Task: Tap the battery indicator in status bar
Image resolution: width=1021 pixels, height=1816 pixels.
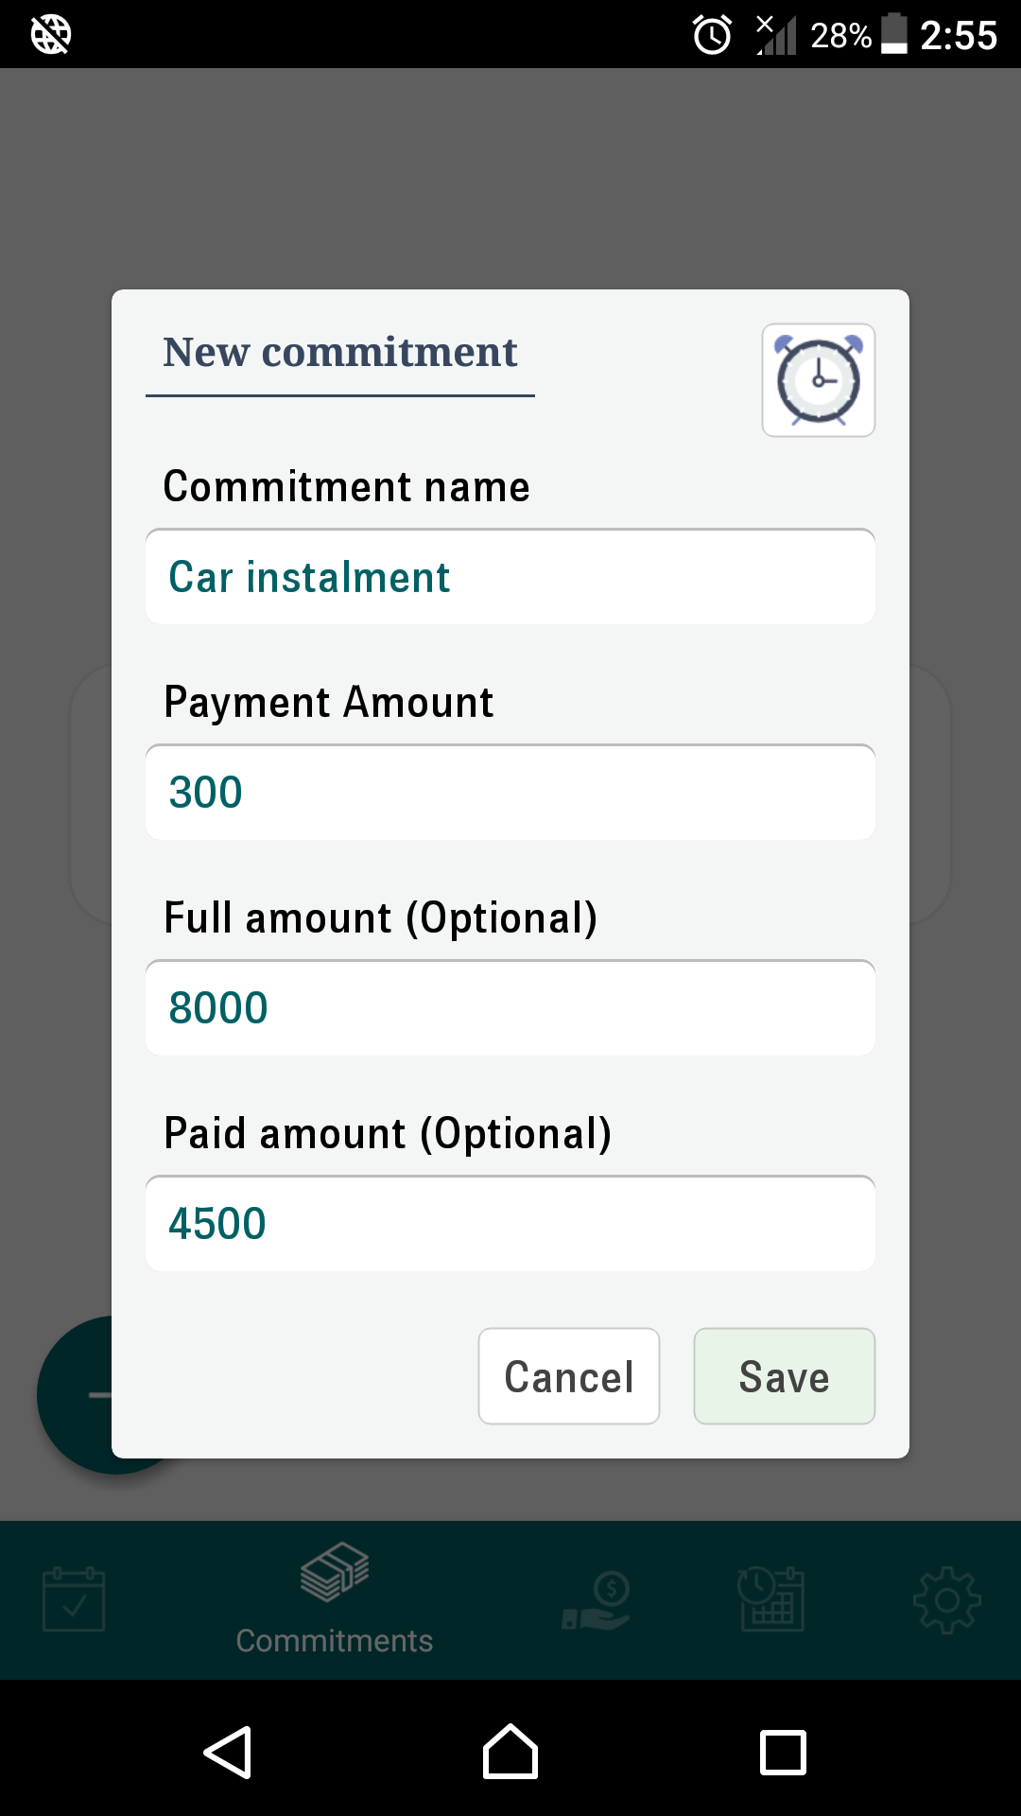Action: [893, 35]
